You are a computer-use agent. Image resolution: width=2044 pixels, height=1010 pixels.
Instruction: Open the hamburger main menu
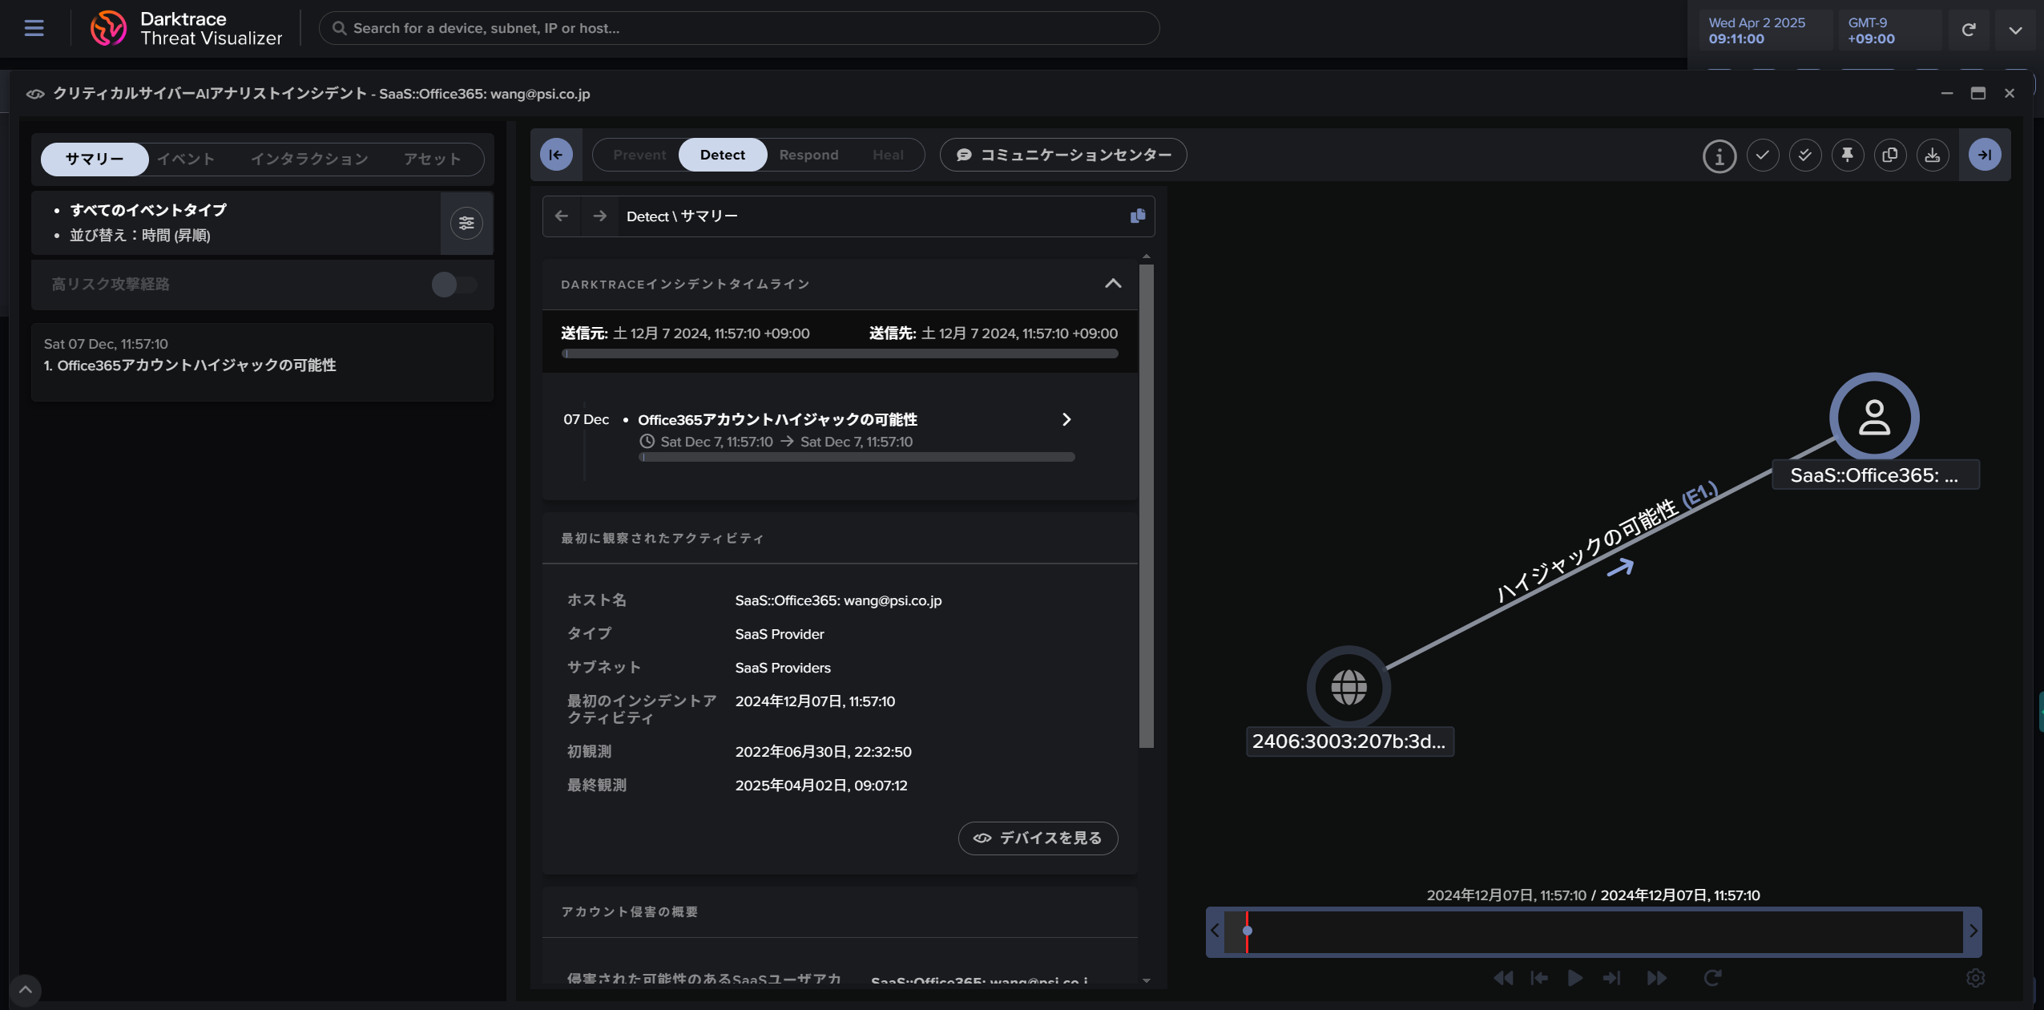34,28
